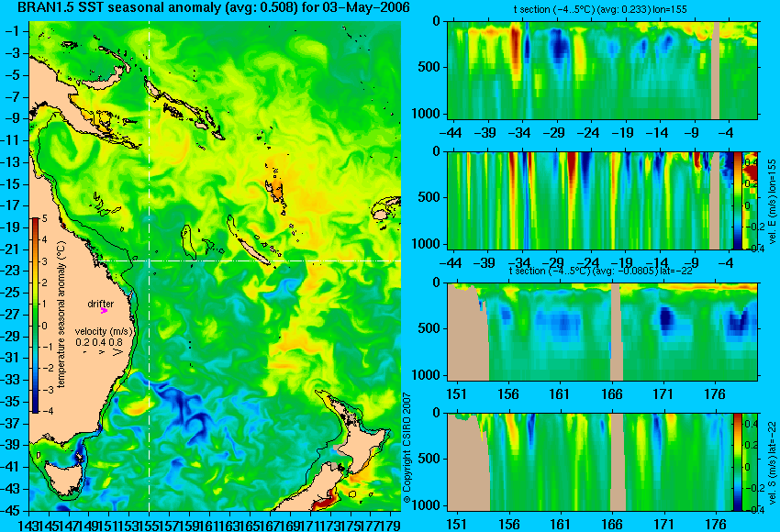Viewport: 780px width, 532px height.
Task: Click the temperature seasonal anomaly color bar
Action: (x=36, y=316)
